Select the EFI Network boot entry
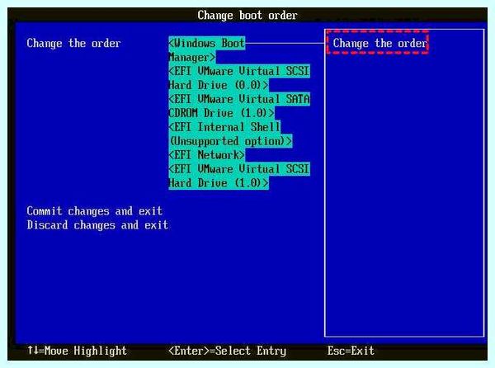This screenshot has height=368, width=495. point(206,154)
